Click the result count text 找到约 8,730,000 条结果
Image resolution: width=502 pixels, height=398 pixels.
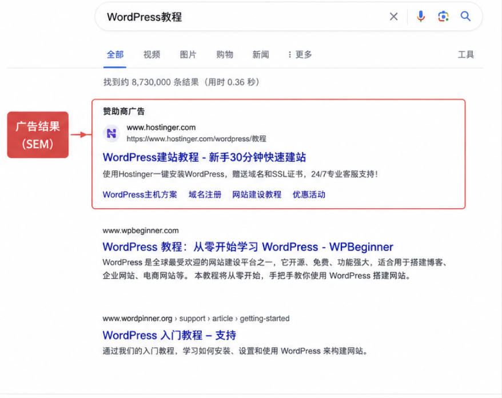(181, 82)
